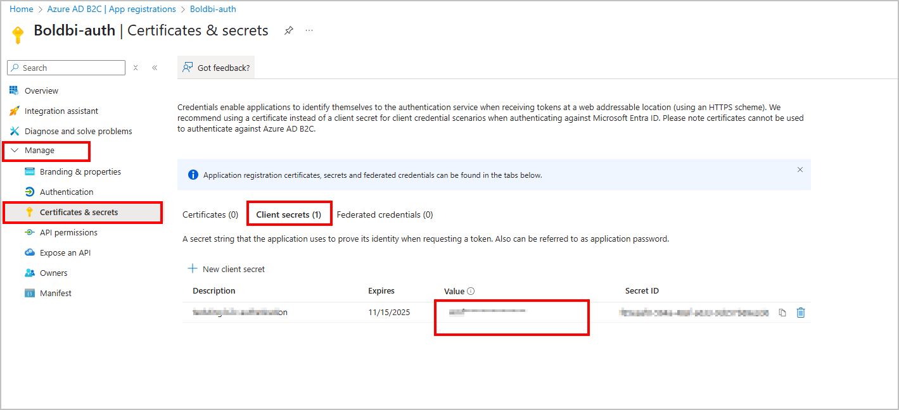Delete the client secret entry
This screenshot has height=410, width=899.
[800, 312]
